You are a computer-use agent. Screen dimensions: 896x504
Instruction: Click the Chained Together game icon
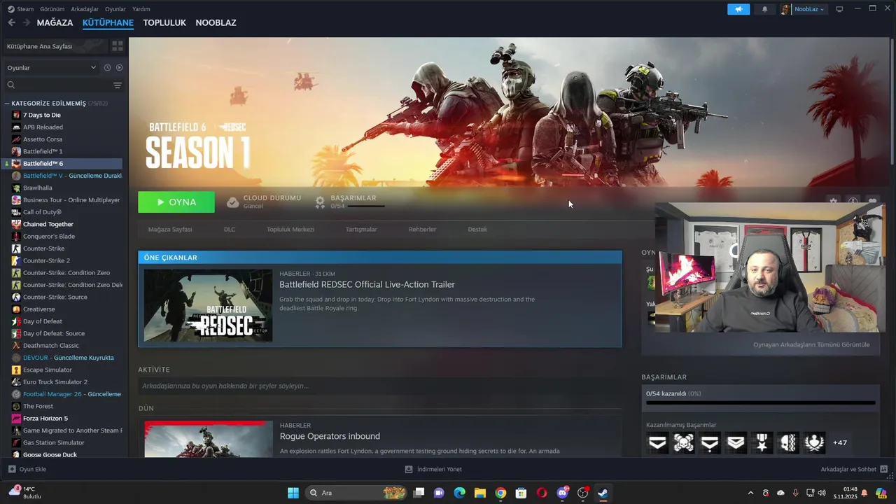16,224
